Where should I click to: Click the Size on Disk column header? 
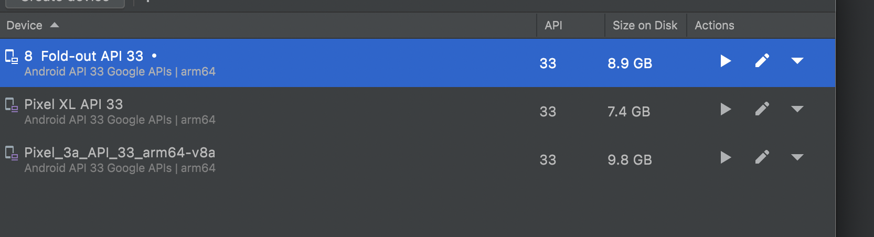pos(645,25)
